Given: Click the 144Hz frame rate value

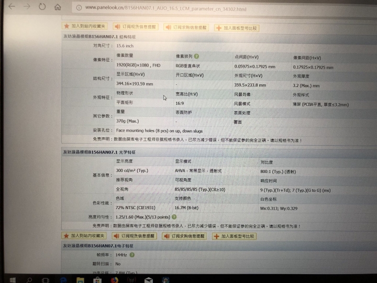Looking at the screenshot, I should pos(121,255).
